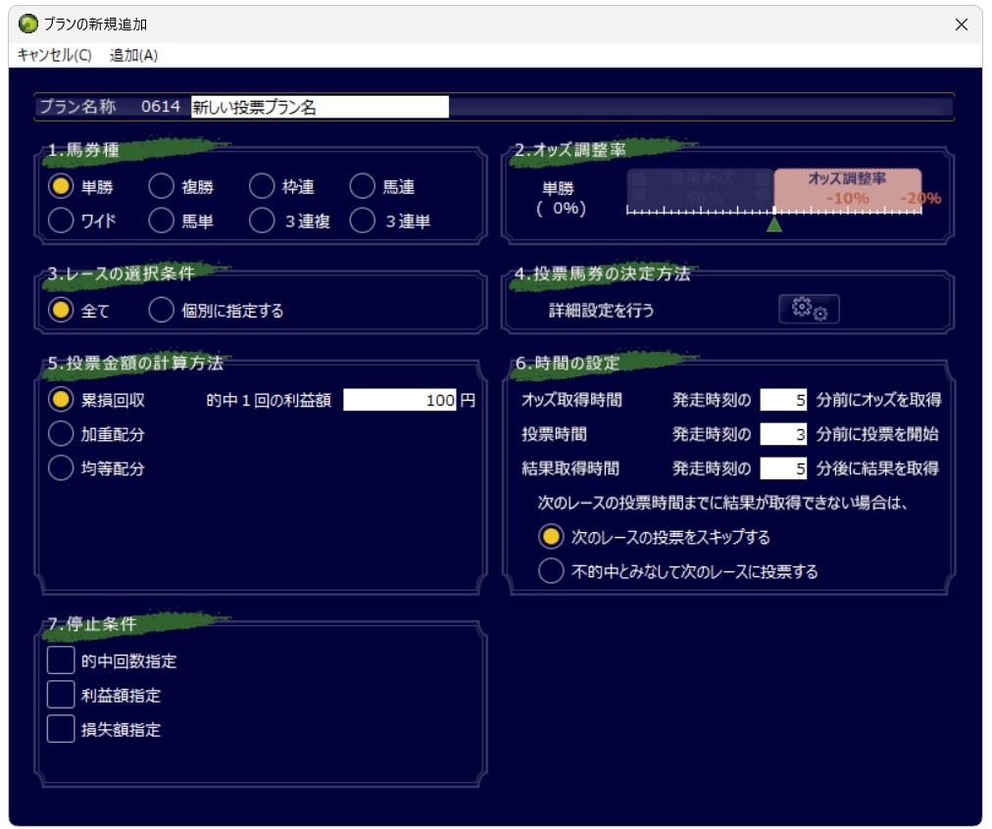The image size is (992, 829).
Task: Click the plan number 0614 text
Action: (x=161, y=106)
